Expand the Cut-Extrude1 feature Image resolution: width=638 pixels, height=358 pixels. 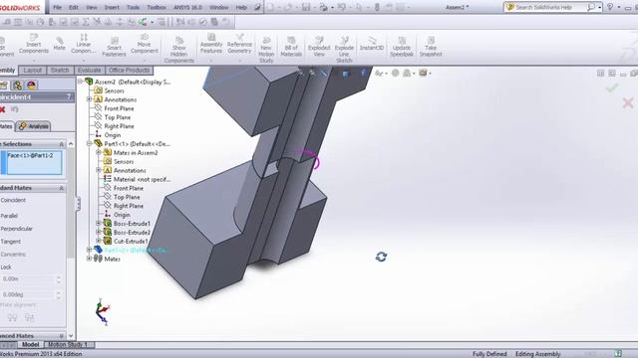click(x=99, y=241)
